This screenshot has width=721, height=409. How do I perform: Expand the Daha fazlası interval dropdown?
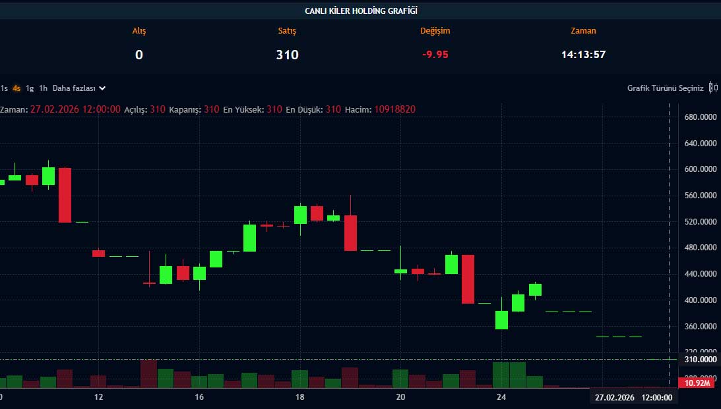[79, 88]
